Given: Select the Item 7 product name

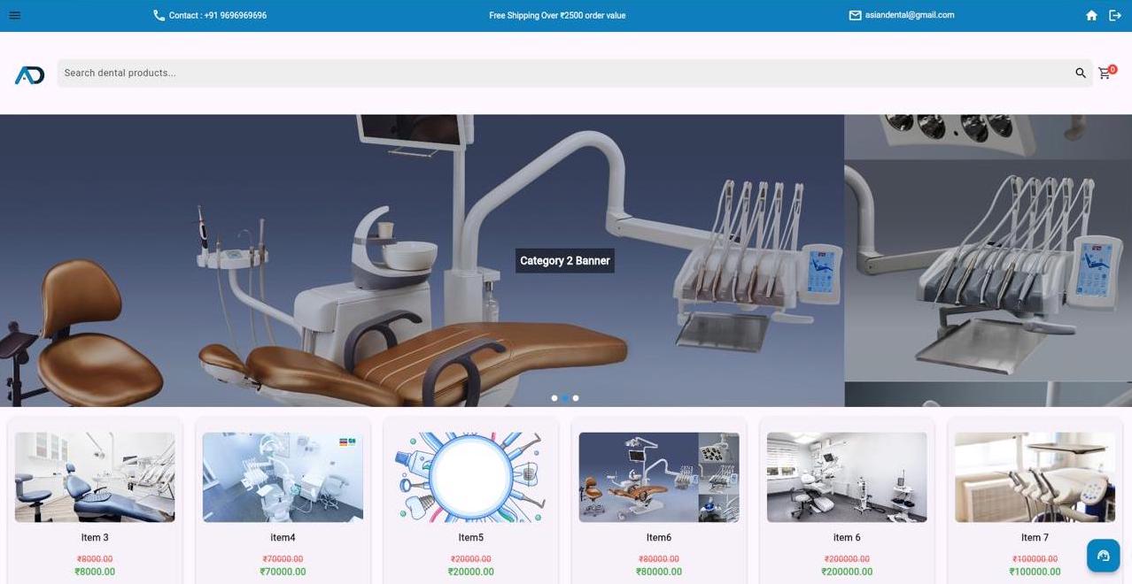Looking at the screenshot, I should click(x=1034, y=536).
